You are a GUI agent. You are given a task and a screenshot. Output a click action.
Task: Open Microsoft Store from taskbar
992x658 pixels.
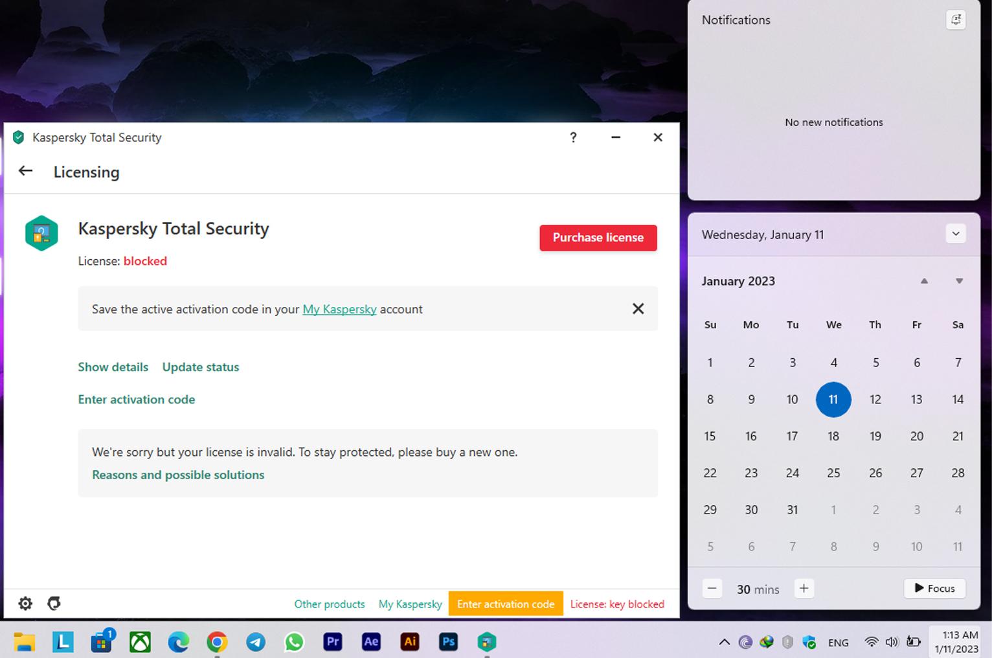click(102, 642)
